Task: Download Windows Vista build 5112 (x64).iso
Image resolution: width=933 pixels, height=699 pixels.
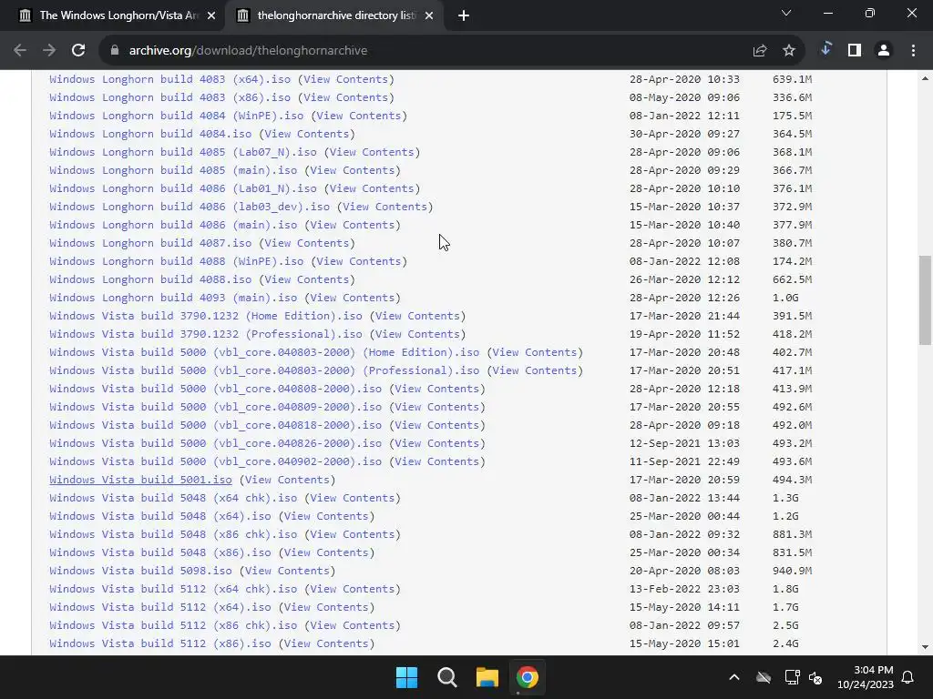Action: pyautogui.click(x=160, y=607)
